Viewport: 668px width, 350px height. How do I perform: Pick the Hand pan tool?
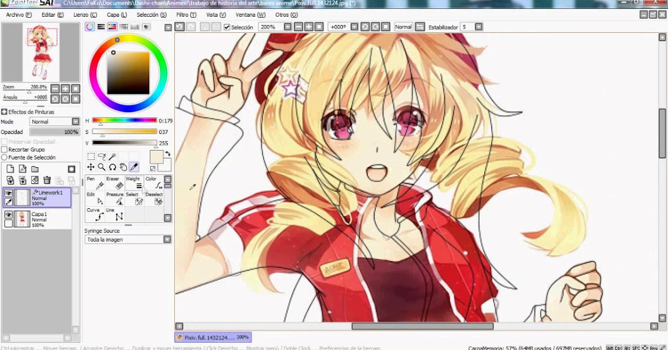pyautogui.click(x=123, y=167)
